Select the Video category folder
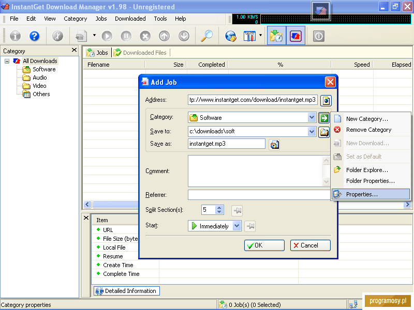414x310 pixels. [x=39, y=86]
